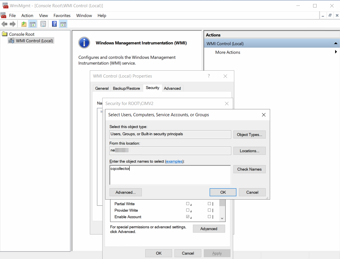Close the WMI Control (Local) Properties dialog
This screenshot has width=340, height=259.
pyautogui.click(x=225, y=76)
